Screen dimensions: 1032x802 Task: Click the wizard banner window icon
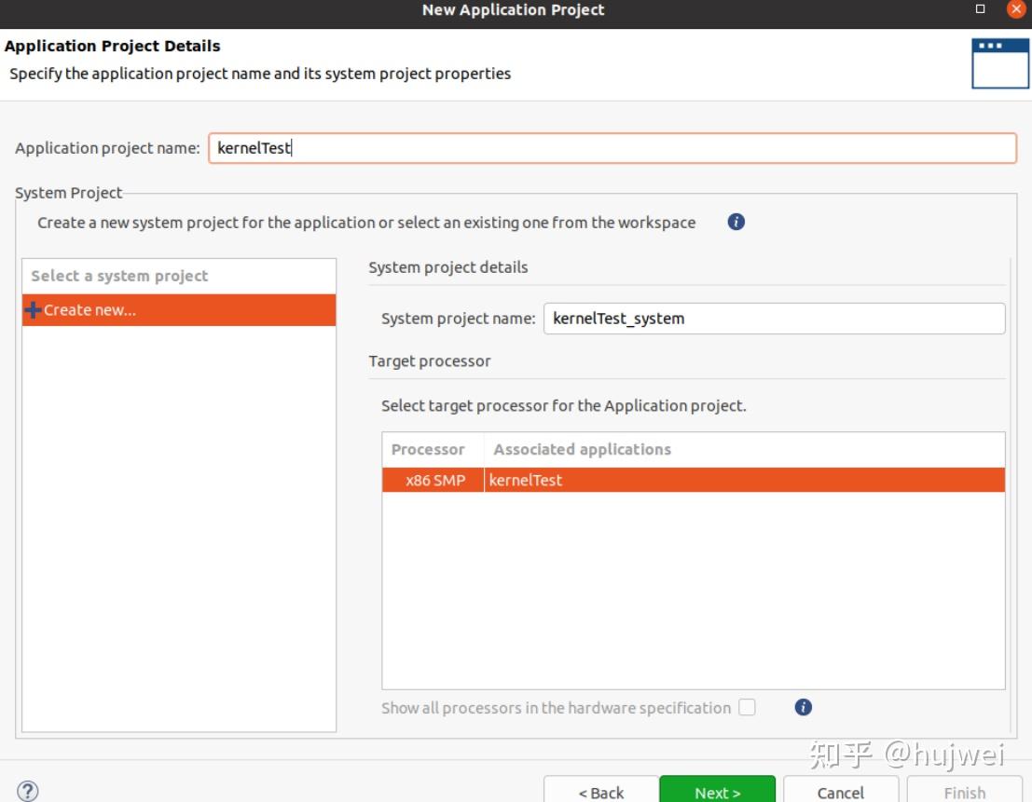tap(1000, 63)
